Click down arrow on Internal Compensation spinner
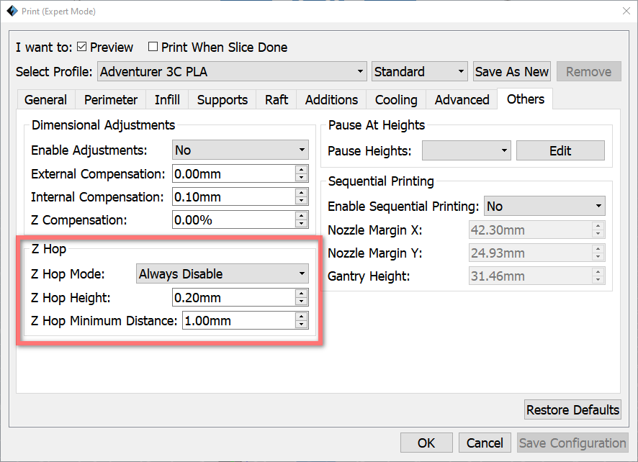 pyautogui.click(x=301, y=201)
